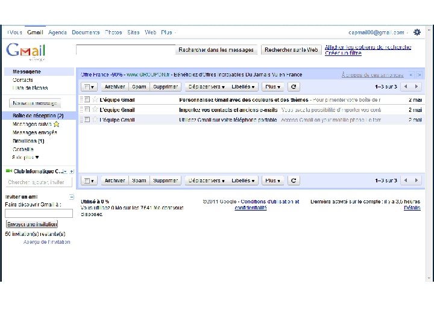Star the 'Importez vos contacts' message

click(x=95, y=110)
